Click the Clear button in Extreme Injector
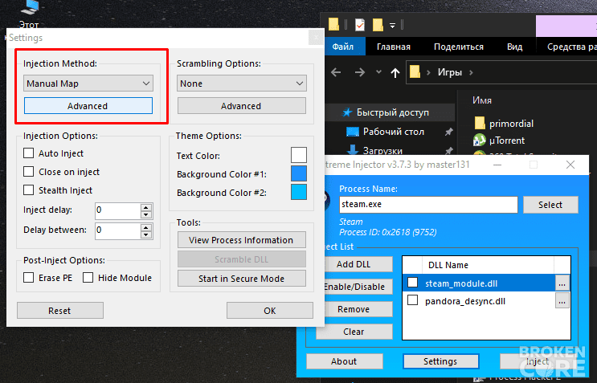This screenshot has height=383, width=597. click(354, 332)
